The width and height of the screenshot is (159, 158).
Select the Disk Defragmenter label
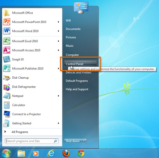click(x=24, y=87)
